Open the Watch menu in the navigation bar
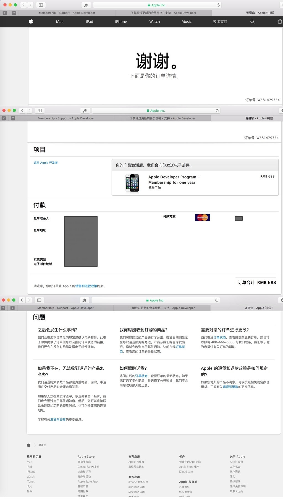 (154, 22)
